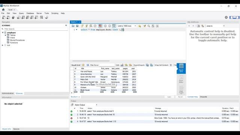Select the Result Grid side panel button
240x135 pixels.
(181, 68)
